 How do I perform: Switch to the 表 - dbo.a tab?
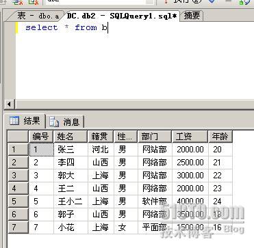click(x=36, y=16)
